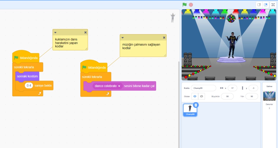Edit the sprite y position field

tap(253, 88)
